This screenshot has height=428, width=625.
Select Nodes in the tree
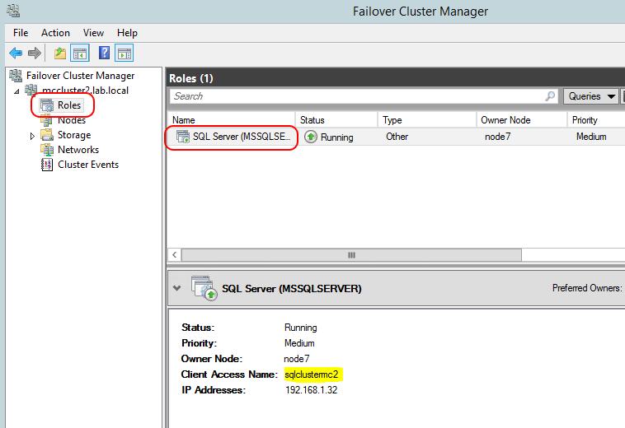pos(72,120)
